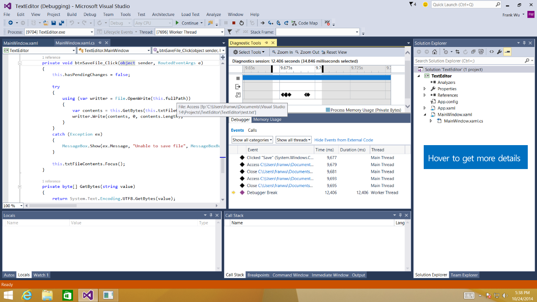Screen dimensions: 537x302
Task: Click the Step Over icon
Action: point(279,23)
